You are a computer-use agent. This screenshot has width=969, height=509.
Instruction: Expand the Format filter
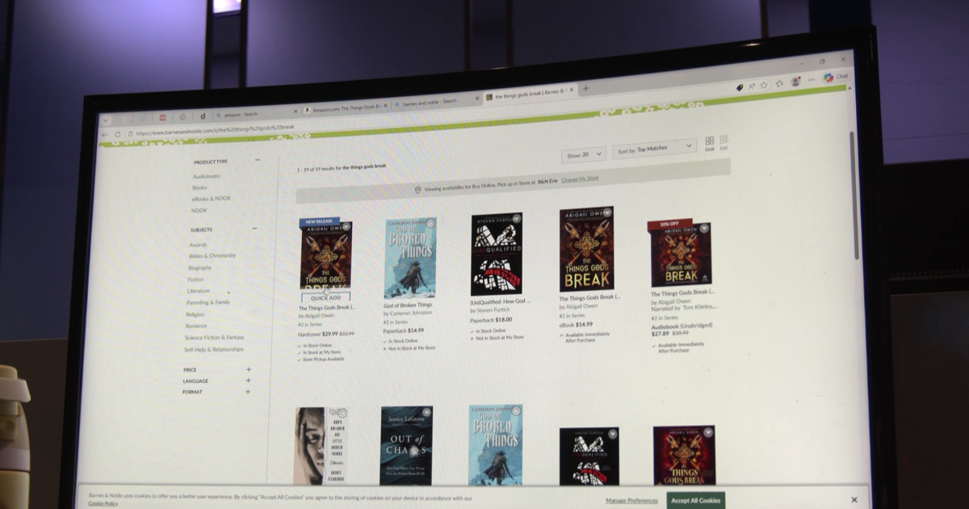(x=248, y=392)
